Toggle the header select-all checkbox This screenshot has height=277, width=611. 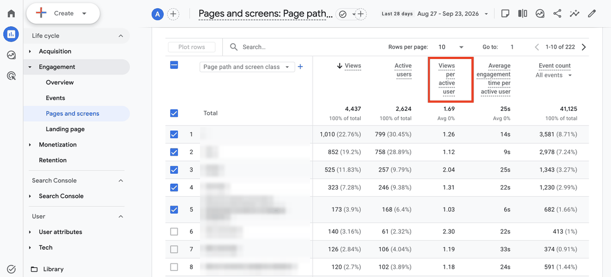point(174,66)
